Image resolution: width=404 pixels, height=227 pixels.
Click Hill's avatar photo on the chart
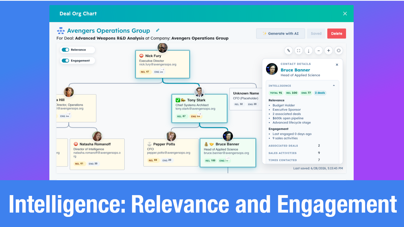tap(69, 92)
